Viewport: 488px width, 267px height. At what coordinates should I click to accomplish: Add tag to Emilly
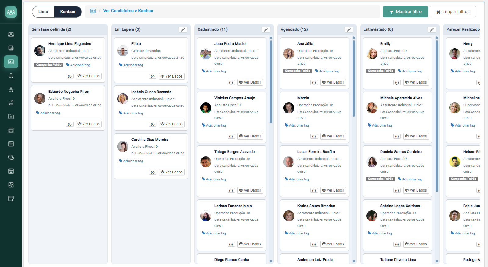click(x=410, y=71)
